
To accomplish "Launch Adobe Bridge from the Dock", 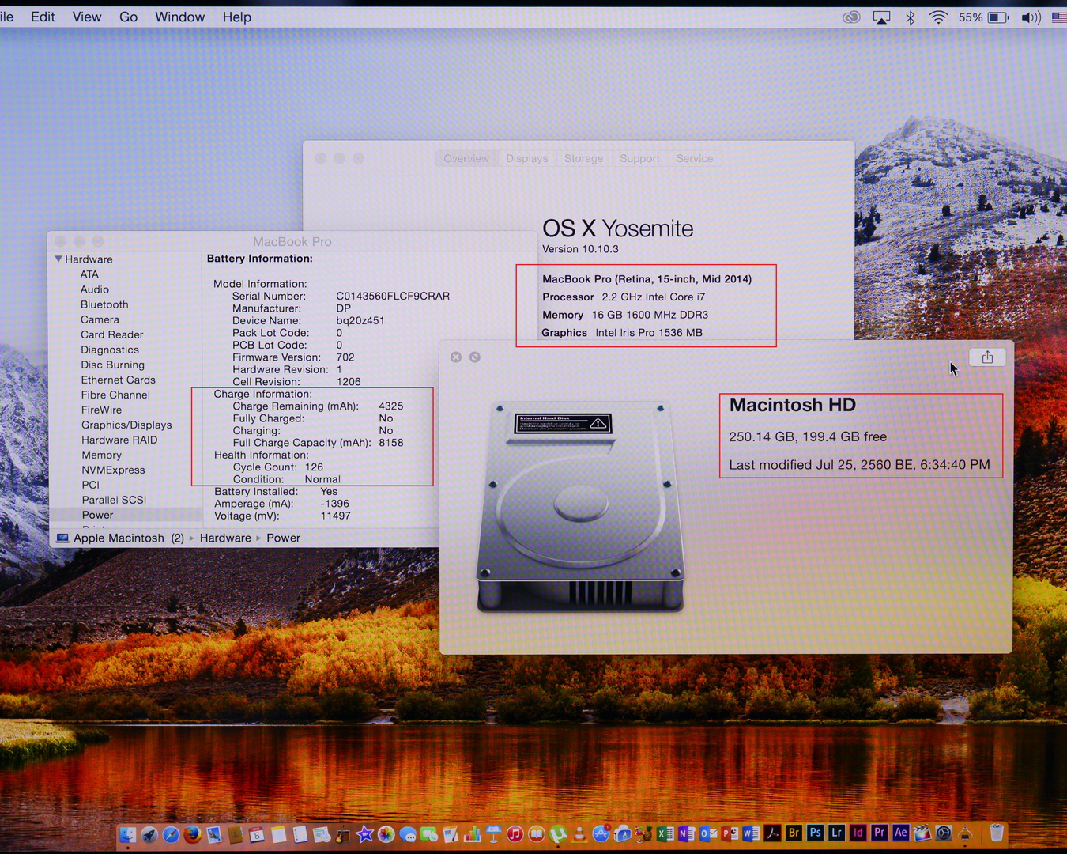I will click(x=794, y=833).
